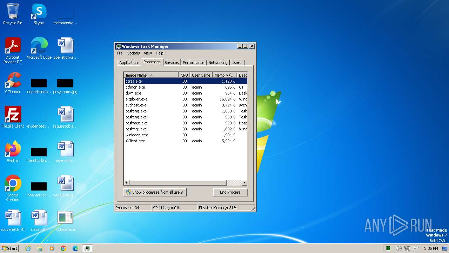The width and height of the screenshot is (449, 253).
Task: Select the operationke... Word document
Action: point(65,48)
